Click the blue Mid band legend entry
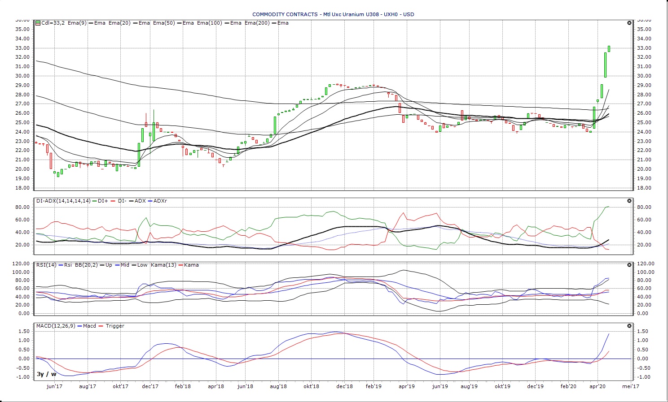This screenshot has height=402, width=668. pos(122,265)
